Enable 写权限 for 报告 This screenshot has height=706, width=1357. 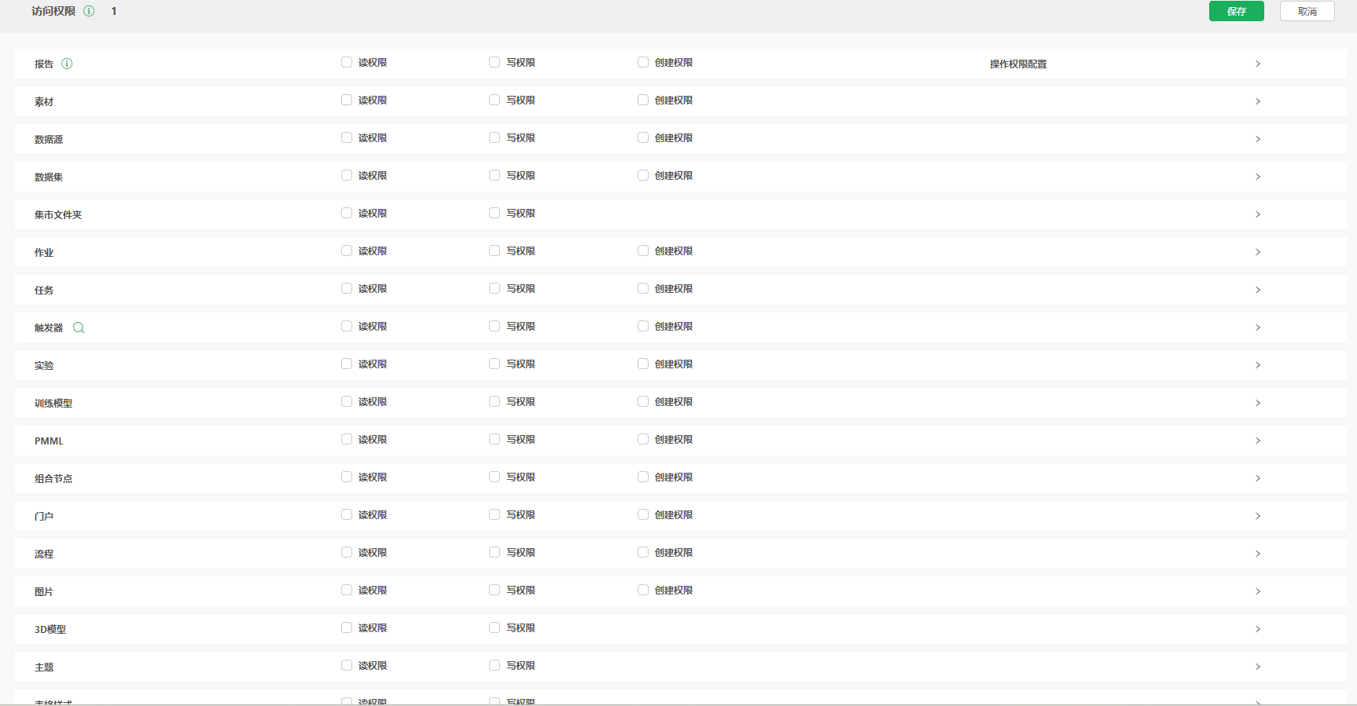tap(495, 62)
